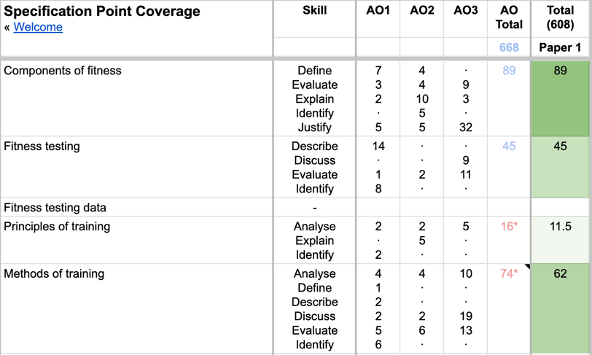The width and height of the screenshot is (592, 355).
Task: Select the Specification Point Coverage title cell
Action: (102, 12)
